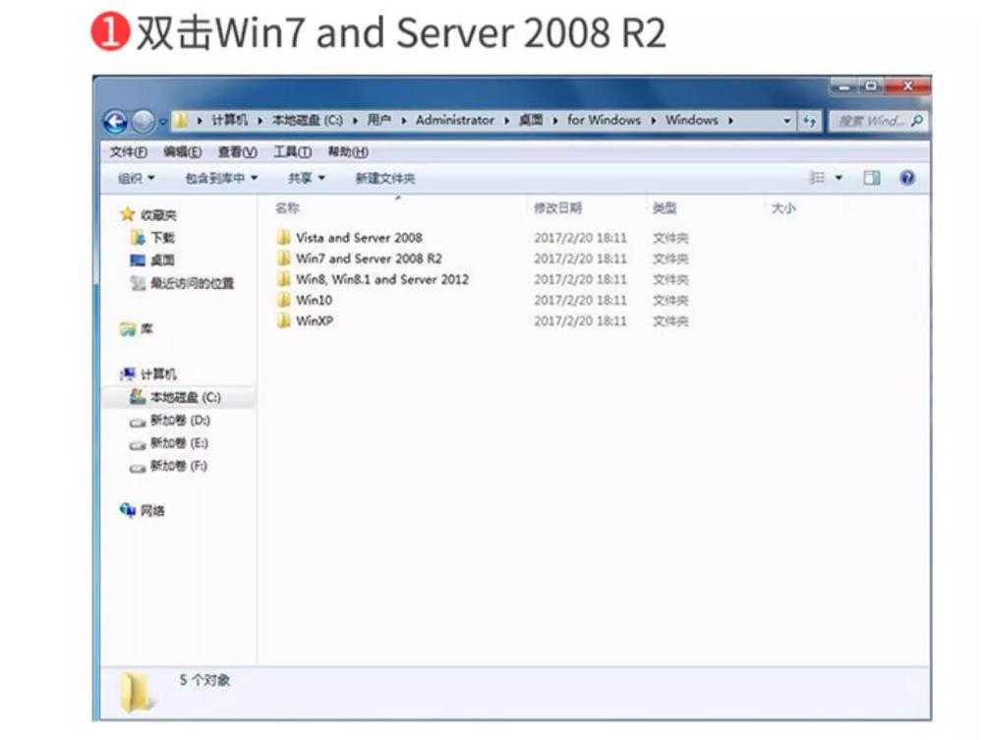Open the 文件(F) menu

pyautogui.click(x=129, y=152)
